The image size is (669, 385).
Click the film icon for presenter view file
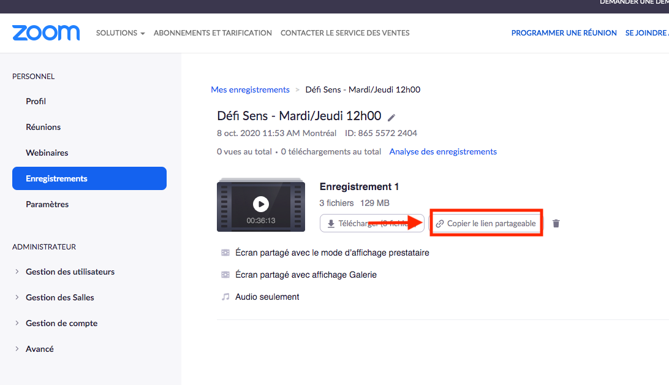tap(225, 253)
